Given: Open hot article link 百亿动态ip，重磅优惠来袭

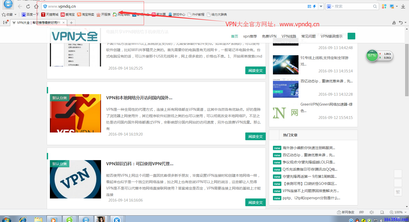Looking at the screenshot, I should (x=308, y=155).
